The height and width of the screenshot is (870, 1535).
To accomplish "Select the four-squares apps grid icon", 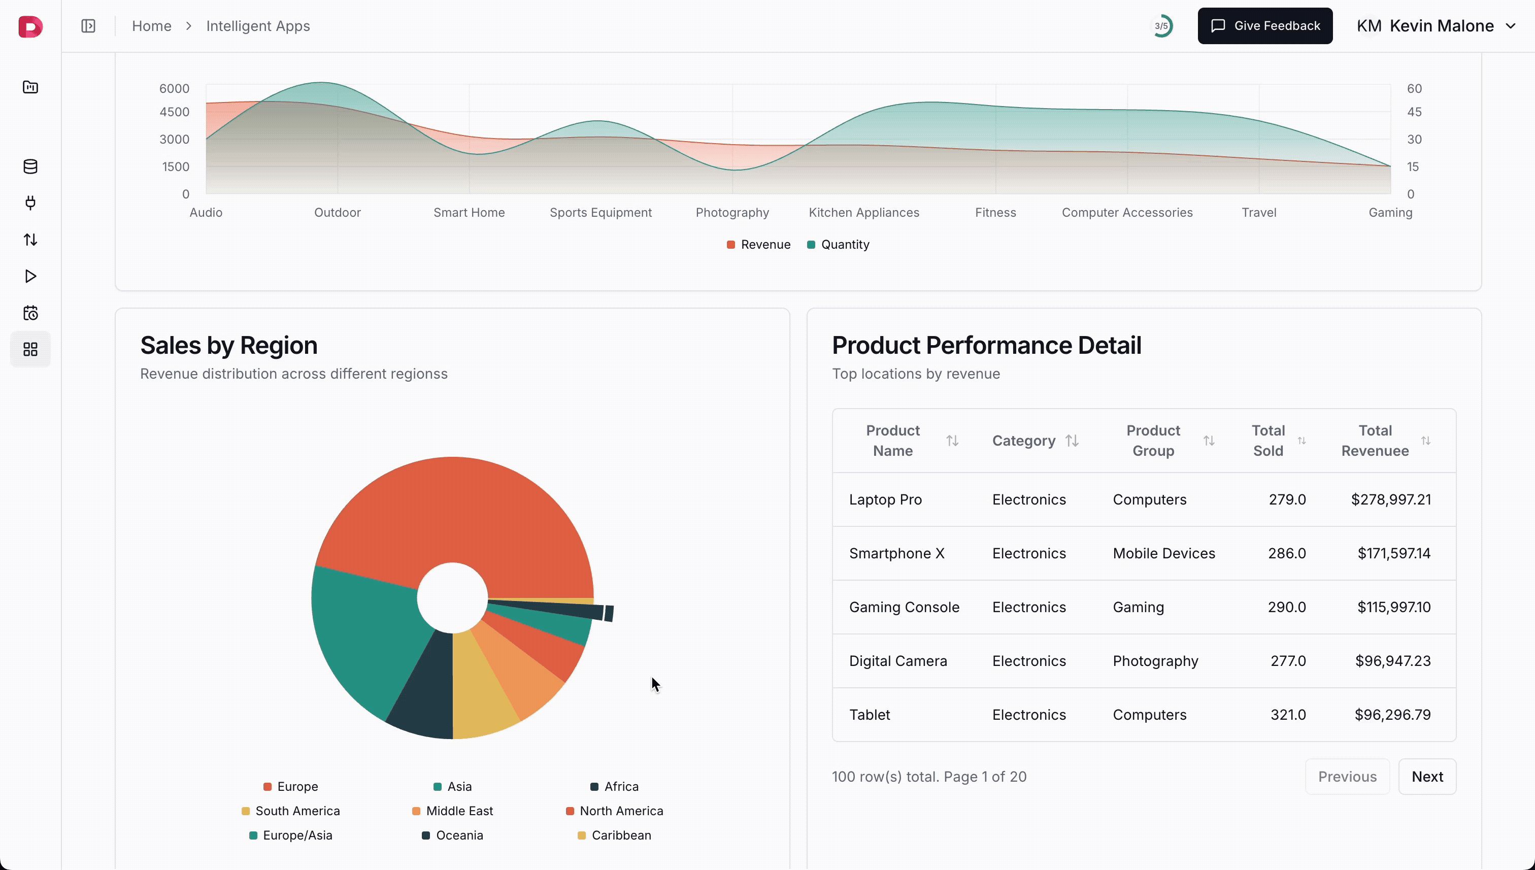I will click(x=30, y=349).
